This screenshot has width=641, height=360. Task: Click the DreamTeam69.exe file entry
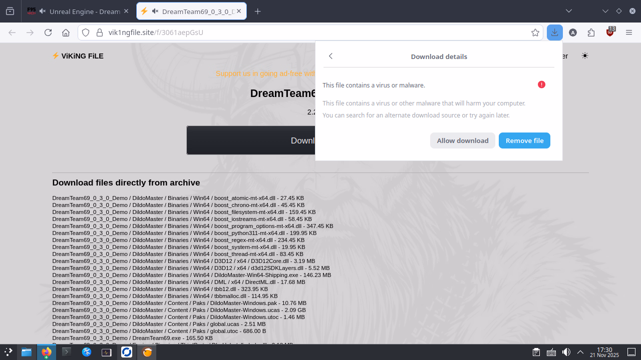pyautogui.click(x=132, y=338)
